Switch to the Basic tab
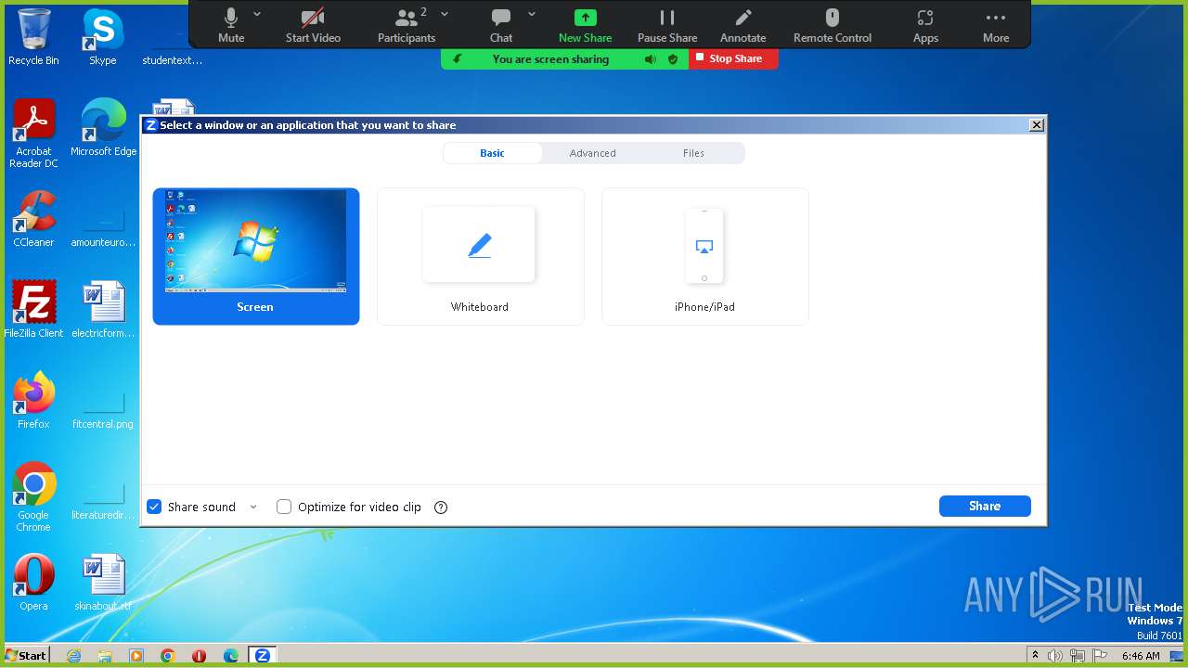The height and width of the screenshot is (668, 1188). tap(493, 153)
